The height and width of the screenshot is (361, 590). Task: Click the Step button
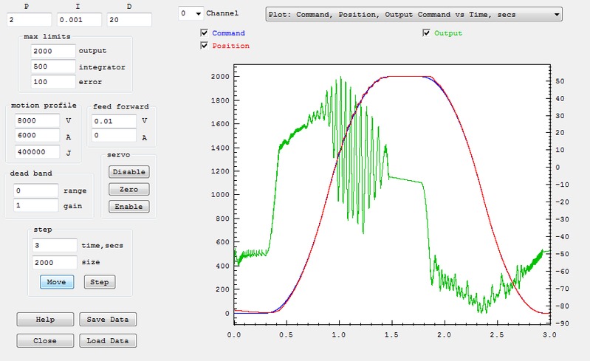[x=100, y=282]
